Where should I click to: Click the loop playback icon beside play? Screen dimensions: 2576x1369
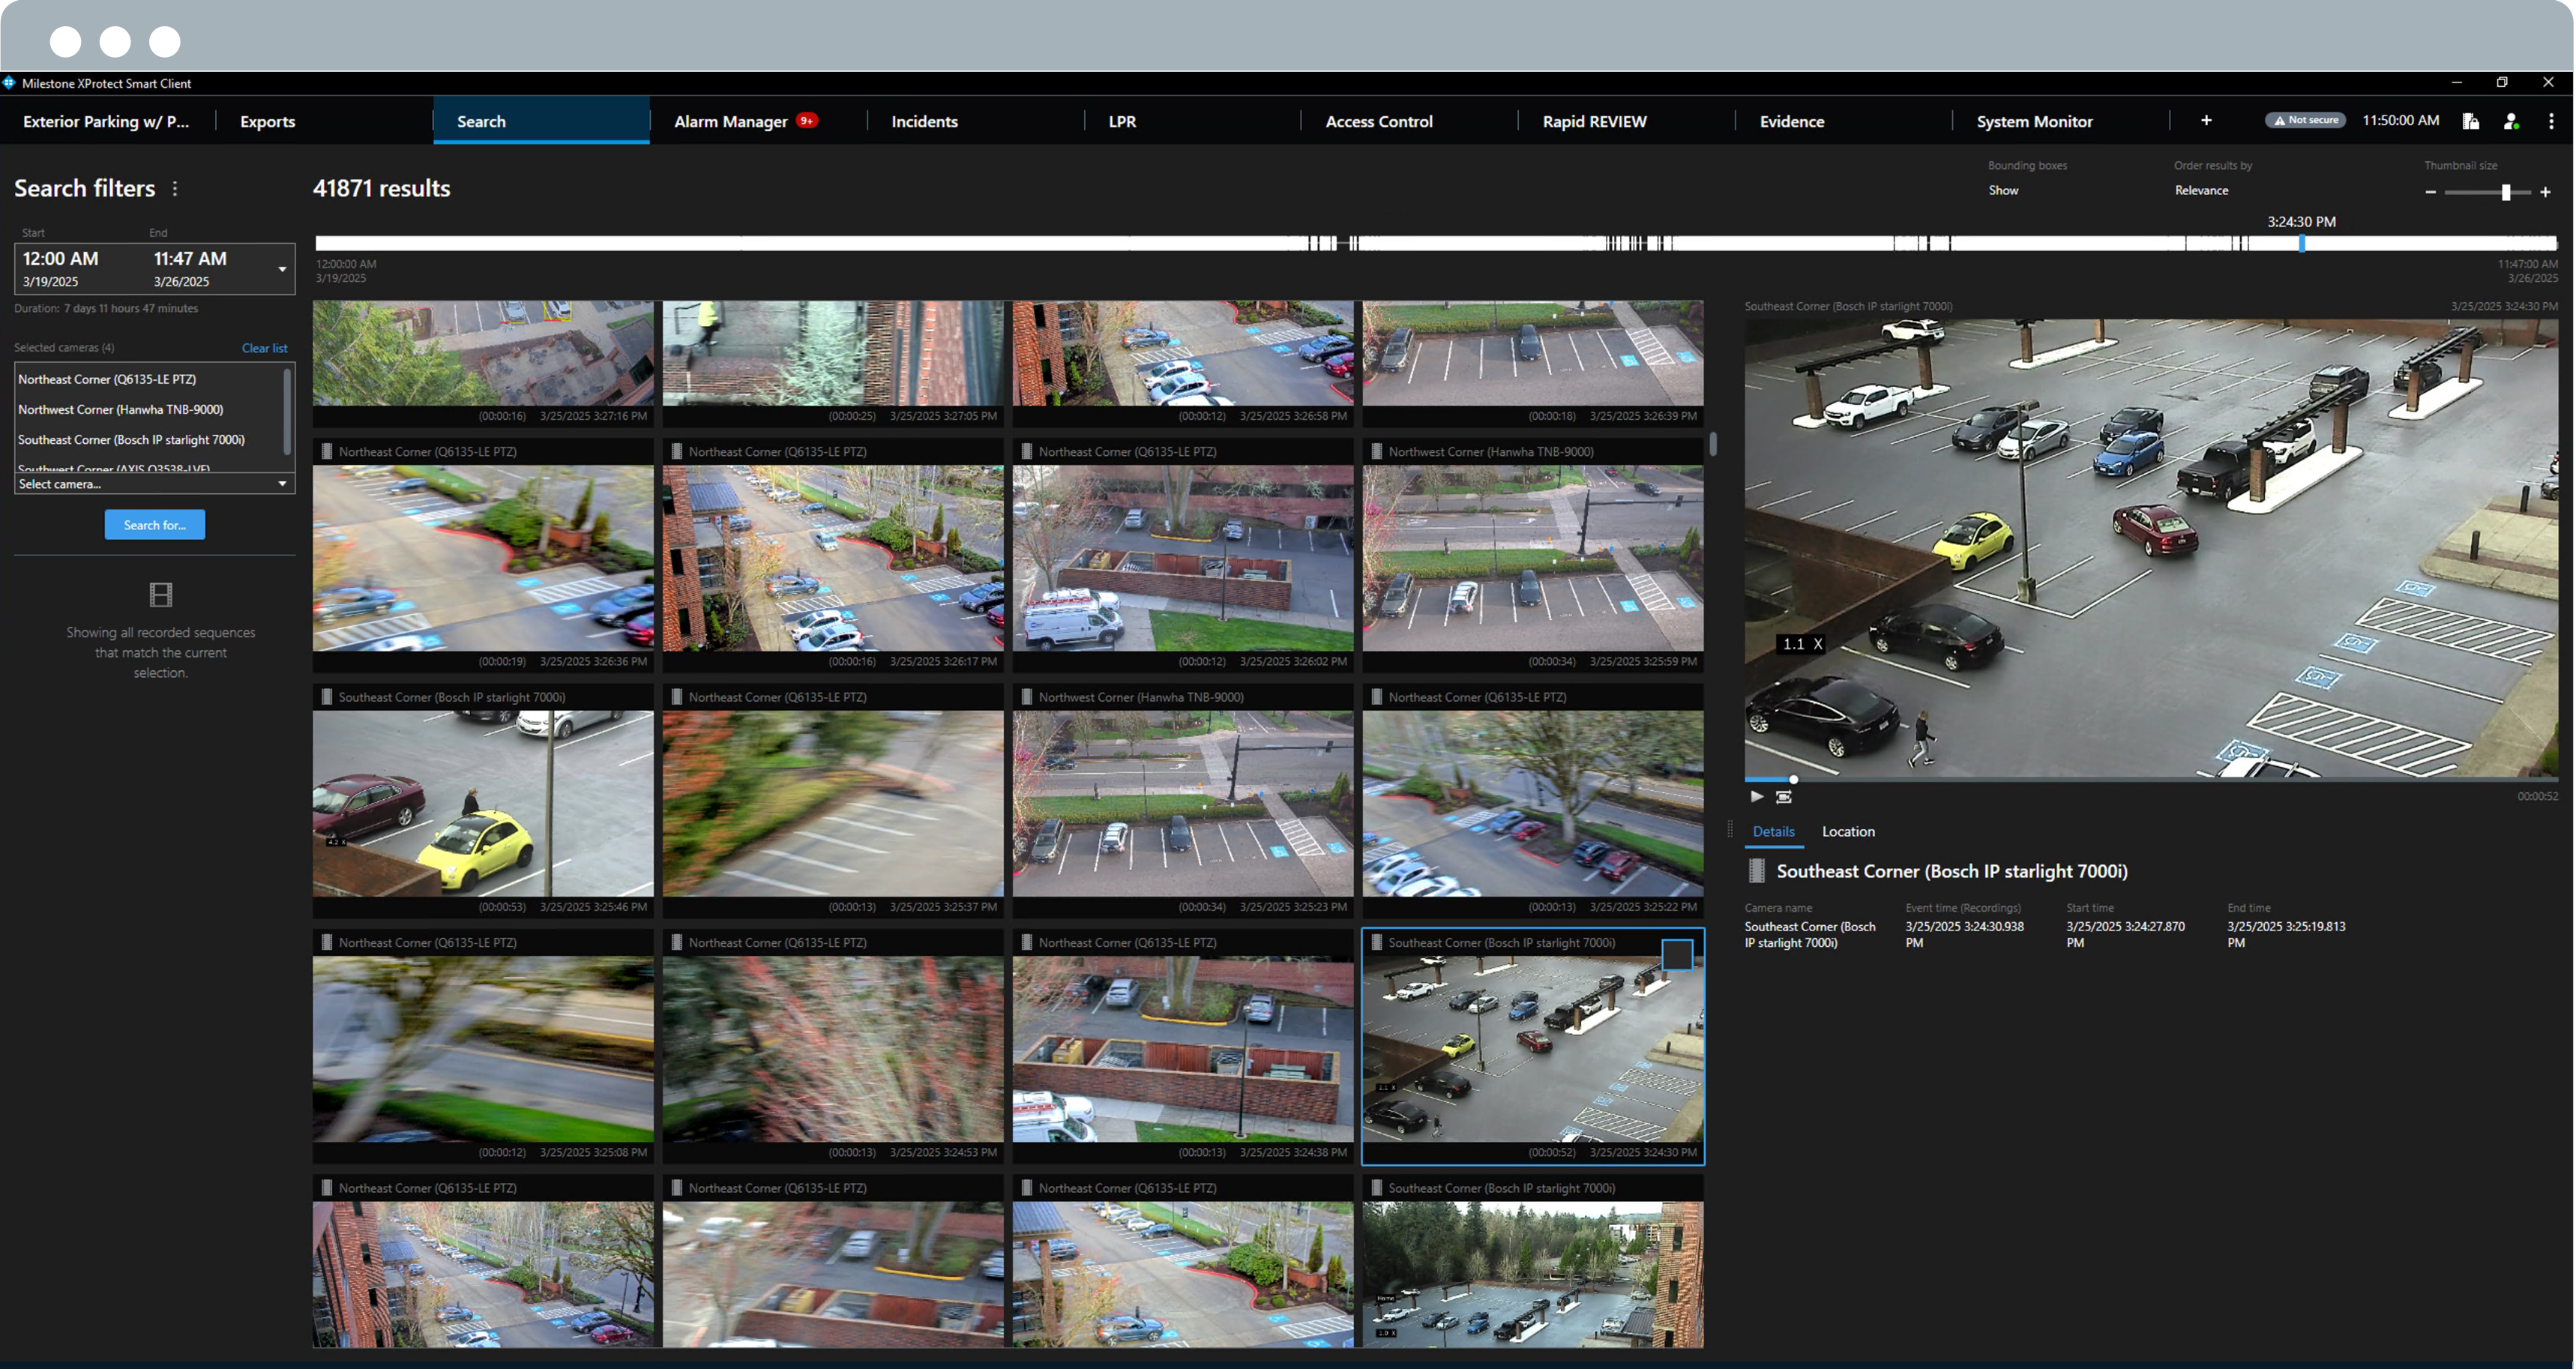click(x=1783, y=797)
